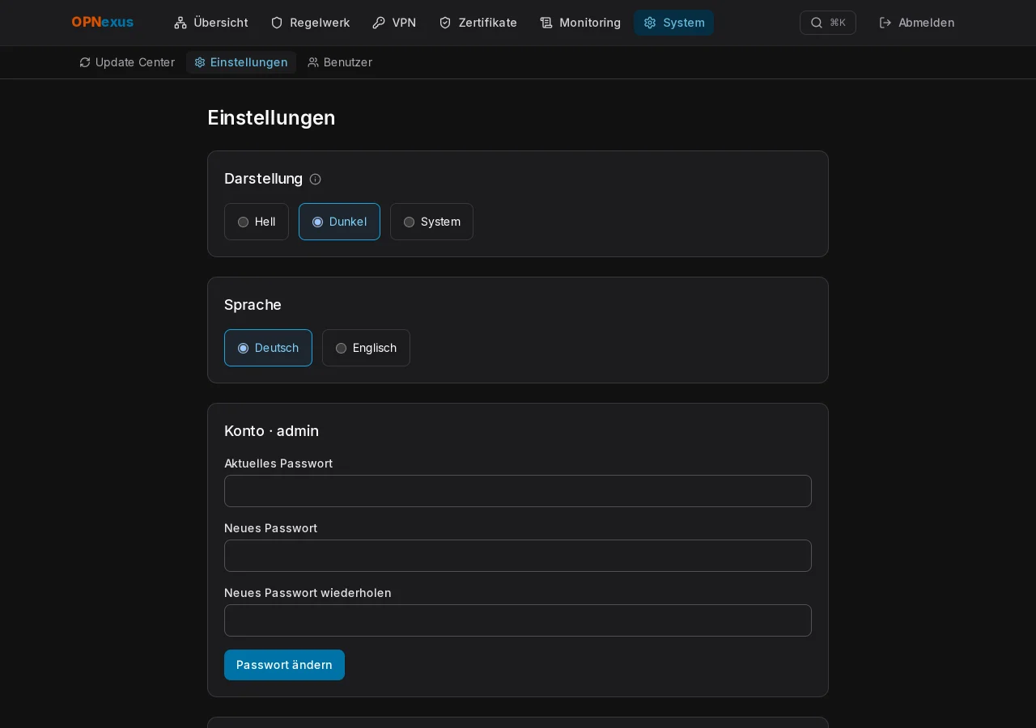The image size is (1036, 728).
Task: Switch to the Benutzer tab
Action: pos(340,62)
